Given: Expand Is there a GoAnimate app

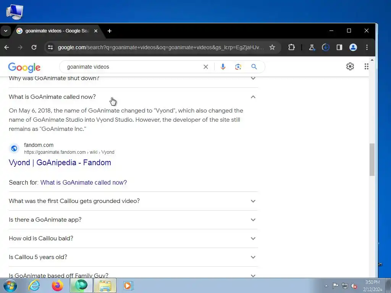Looking at the screenshot, I should 133,220.
